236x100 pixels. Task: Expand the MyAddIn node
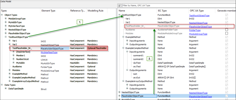pos(14,63)
